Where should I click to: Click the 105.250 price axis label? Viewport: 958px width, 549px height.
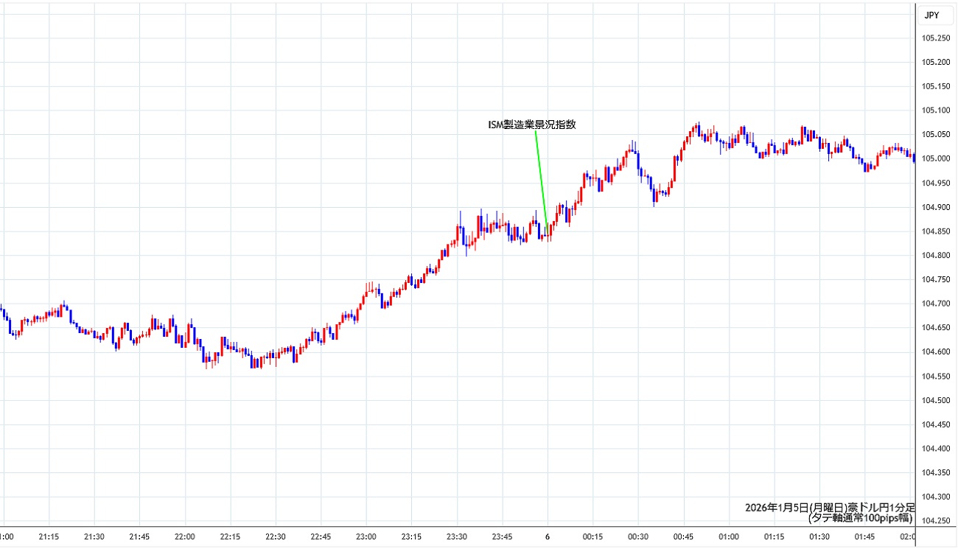(x=935, y=38)
